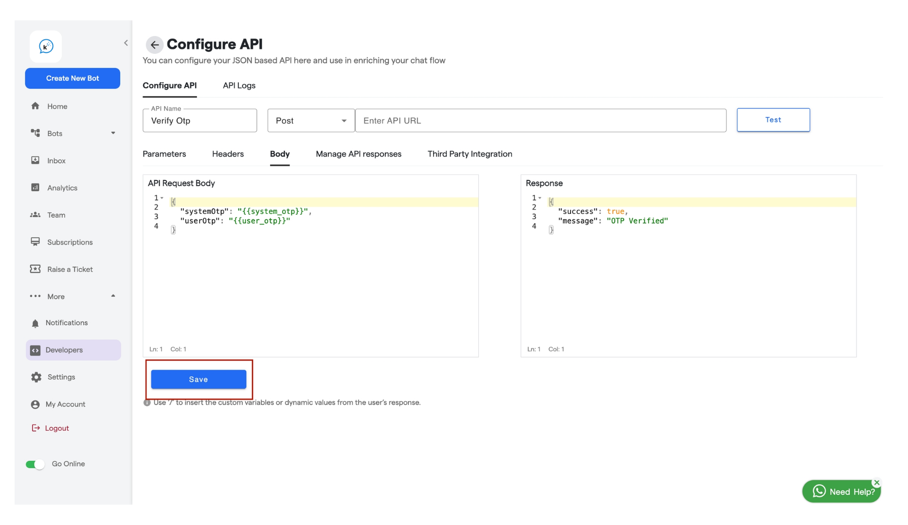Viewport: 908px width, 525px height.
Task: Click the Logout exit icon
Action: [x=36, y=428]
